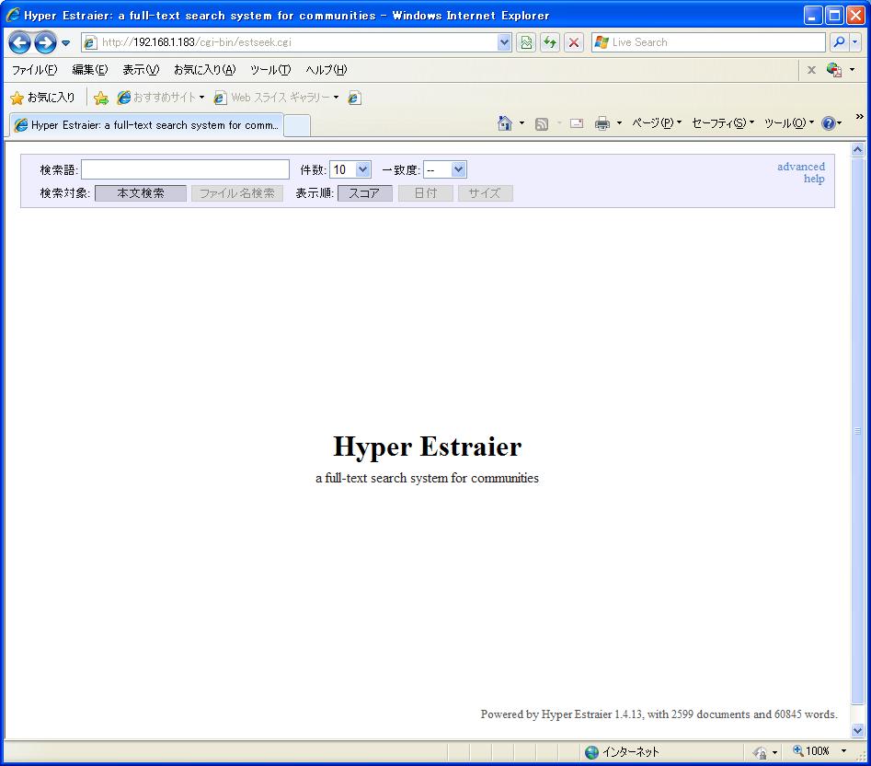Open the ファイル(F) menu

[x=34, y=70]
